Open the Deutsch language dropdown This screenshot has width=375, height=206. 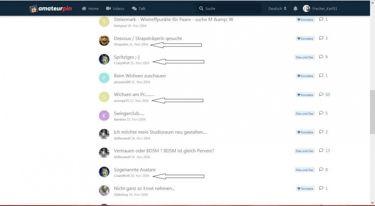(277, 9)
